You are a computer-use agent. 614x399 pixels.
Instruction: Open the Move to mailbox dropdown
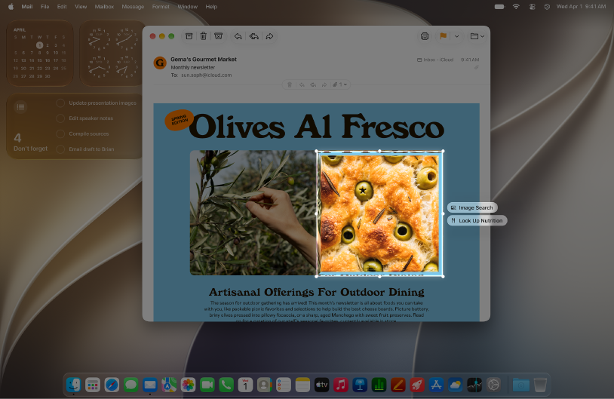click(x=477, y=36)
